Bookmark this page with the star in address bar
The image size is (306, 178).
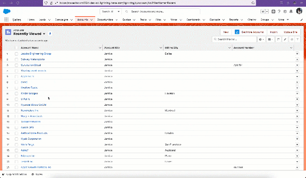[x=253, y=3]
